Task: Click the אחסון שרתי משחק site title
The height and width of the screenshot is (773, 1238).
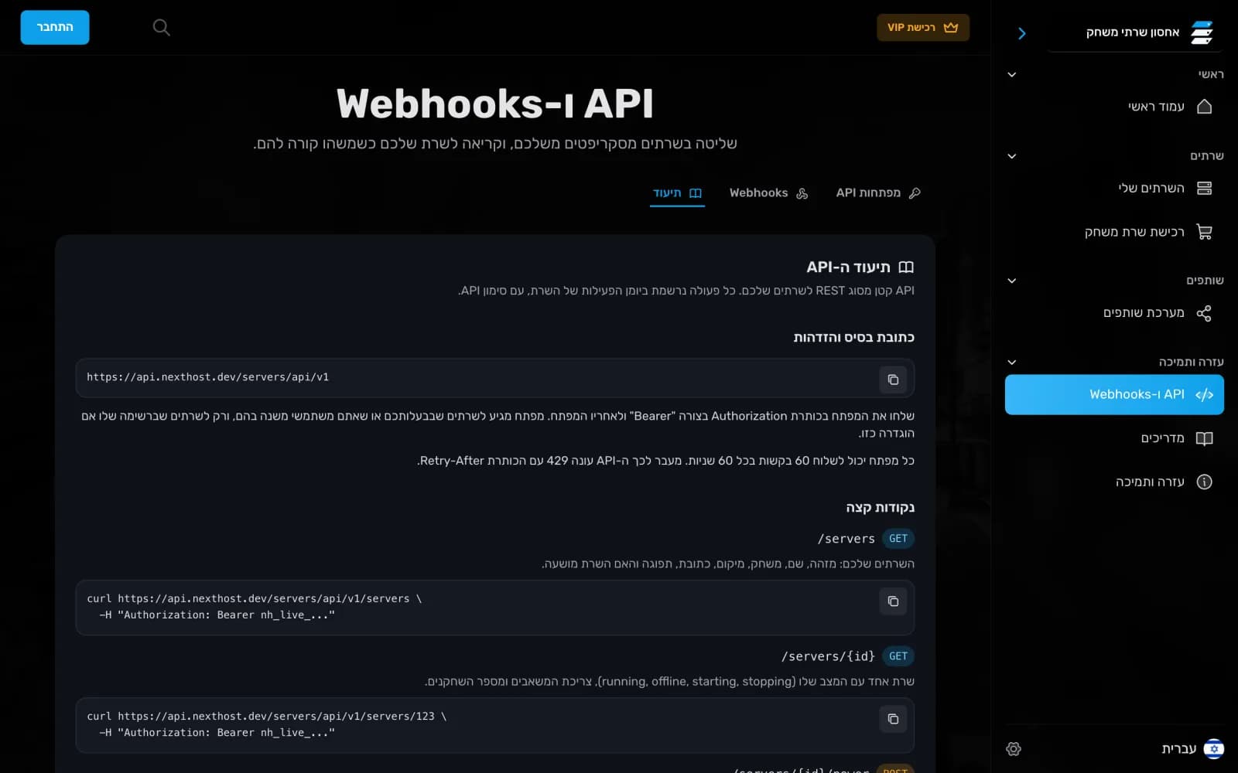Action: click(1133, 32)
